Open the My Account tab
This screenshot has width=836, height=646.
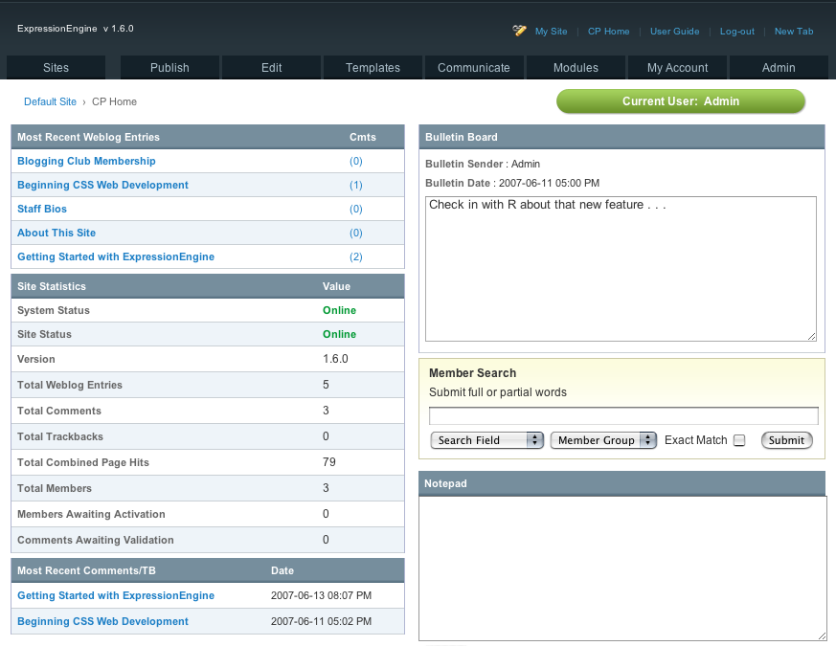click(678, 68)
